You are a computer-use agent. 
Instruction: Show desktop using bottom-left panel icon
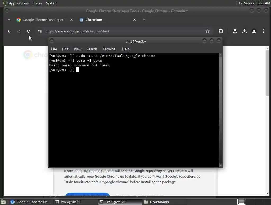pos(3,202)
